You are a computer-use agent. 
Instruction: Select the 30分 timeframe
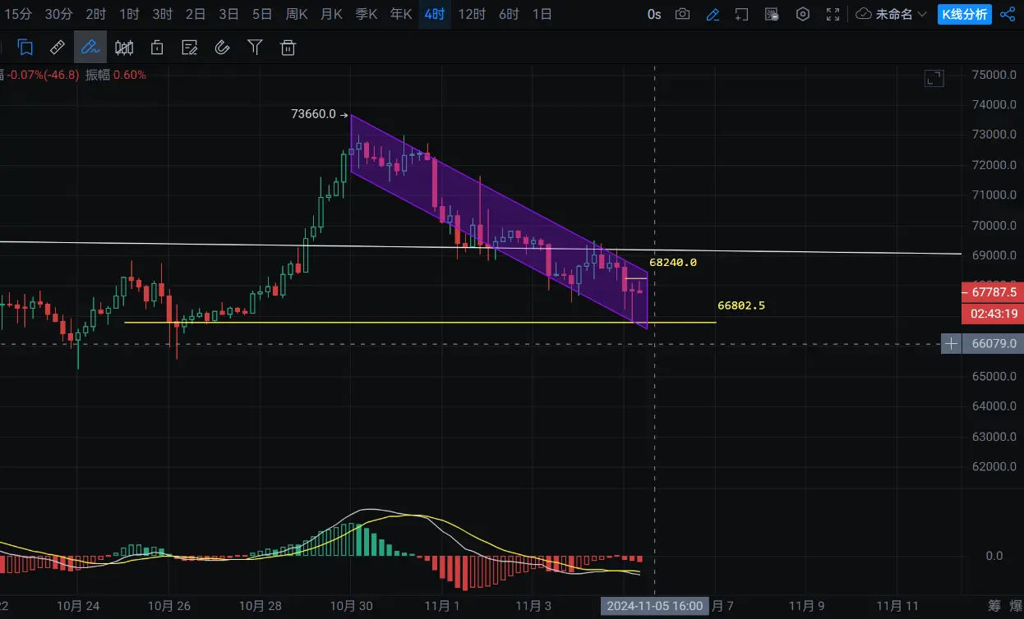58,14
